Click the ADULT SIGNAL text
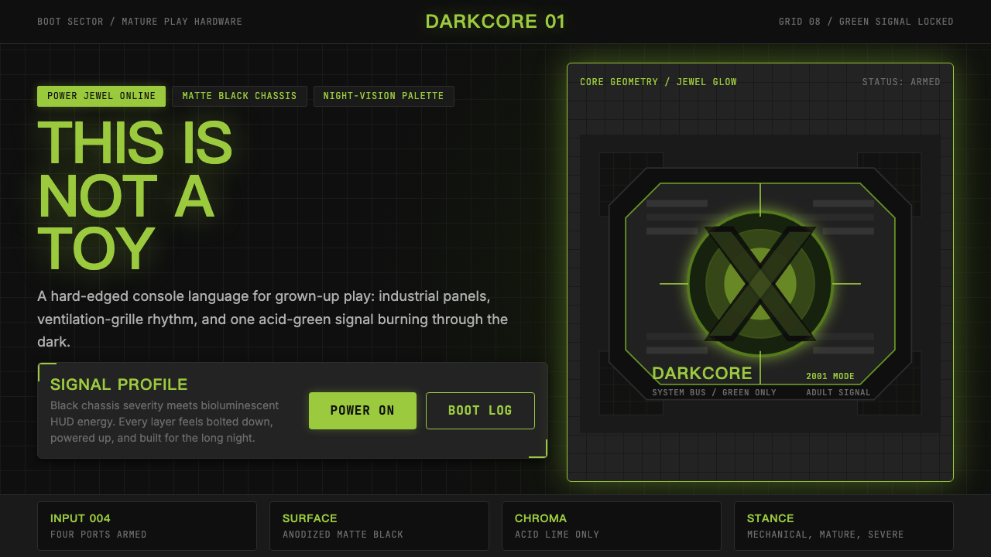 click(838, 393)
